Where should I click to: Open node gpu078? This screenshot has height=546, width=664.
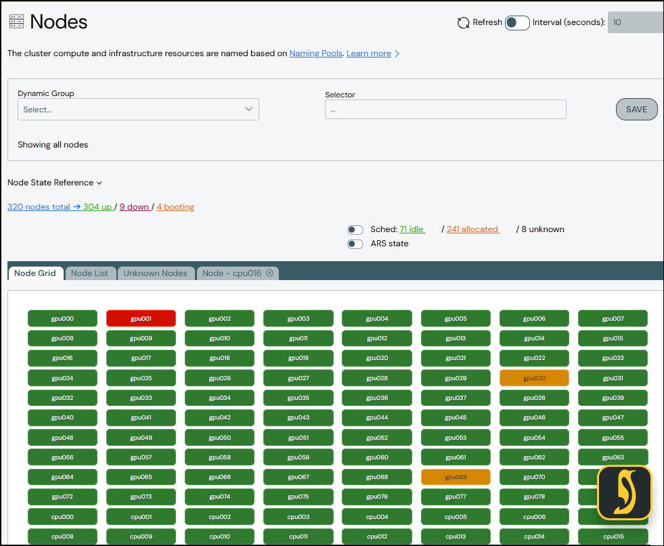pyautogui.click(x=535, y=497)
